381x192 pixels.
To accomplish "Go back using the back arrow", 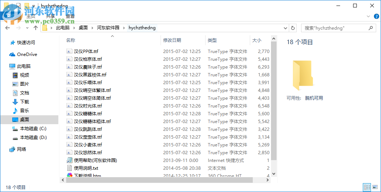I will pyautogui.click(x=7, y=28).
